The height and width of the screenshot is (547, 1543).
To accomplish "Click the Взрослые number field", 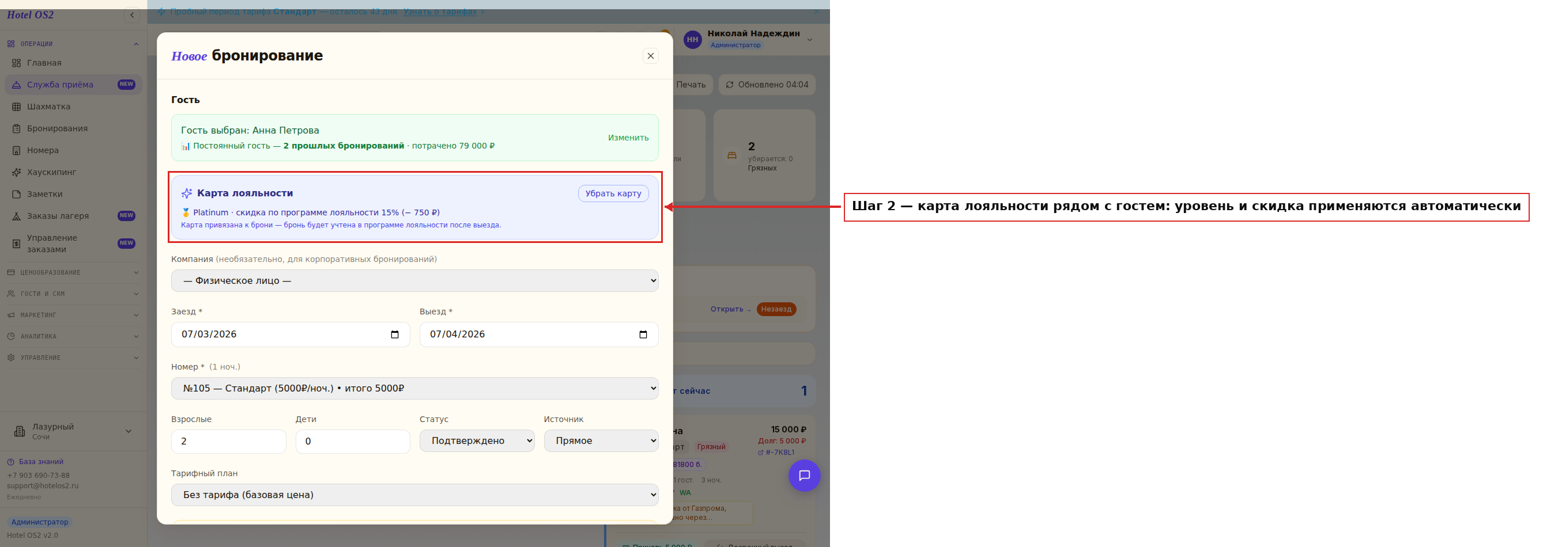I will 228,442.
